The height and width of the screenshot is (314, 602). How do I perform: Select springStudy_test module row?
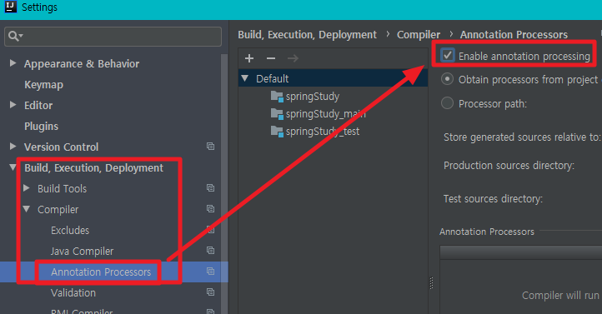coord(333,132)
